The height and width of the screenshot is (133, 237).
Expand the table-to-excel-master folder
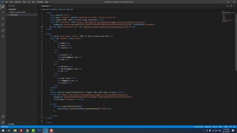click(x=17, y=12)
